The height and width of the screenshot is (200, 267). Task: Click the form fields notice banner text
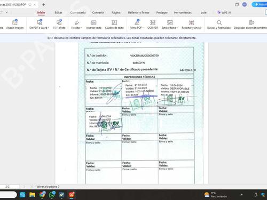[x=122, y=38]
